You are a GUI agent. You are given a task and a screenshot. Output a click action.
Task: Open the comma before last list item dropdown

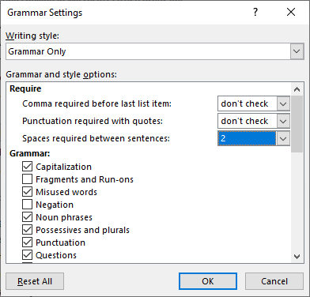[x=283, y=103]
